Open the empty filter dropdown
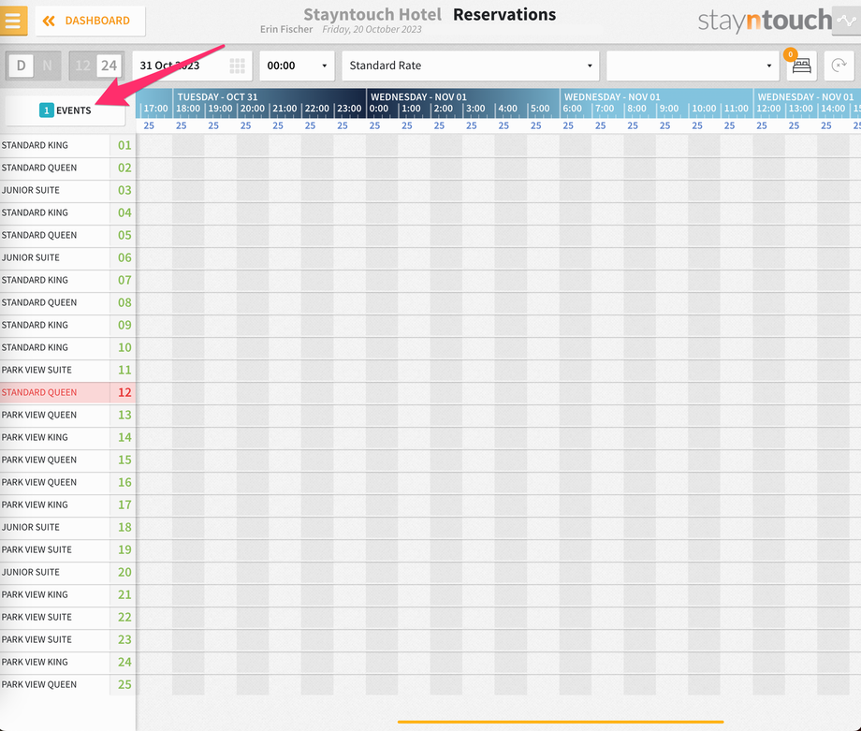Image resolution: width=861 pixels, height=731 pixels. (693, 66)
